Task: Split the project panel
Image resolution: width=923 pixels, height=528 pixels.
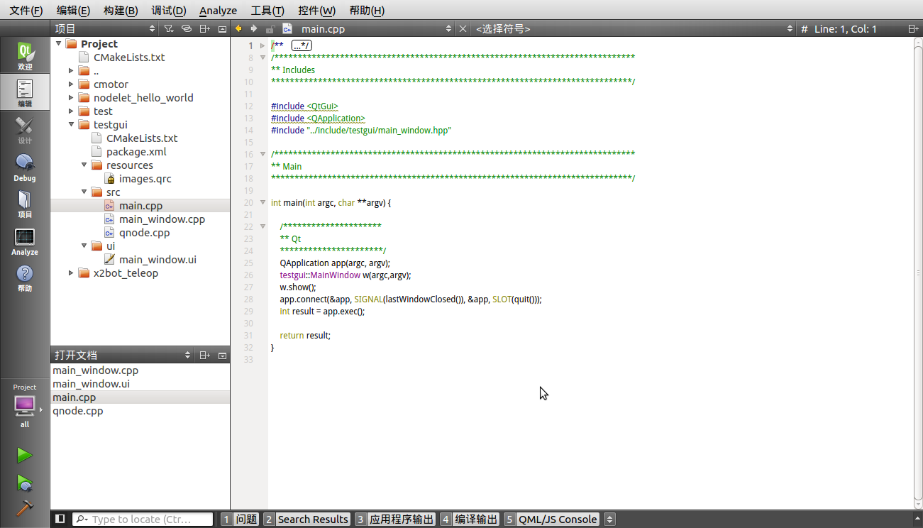Action: click(204, 29)
